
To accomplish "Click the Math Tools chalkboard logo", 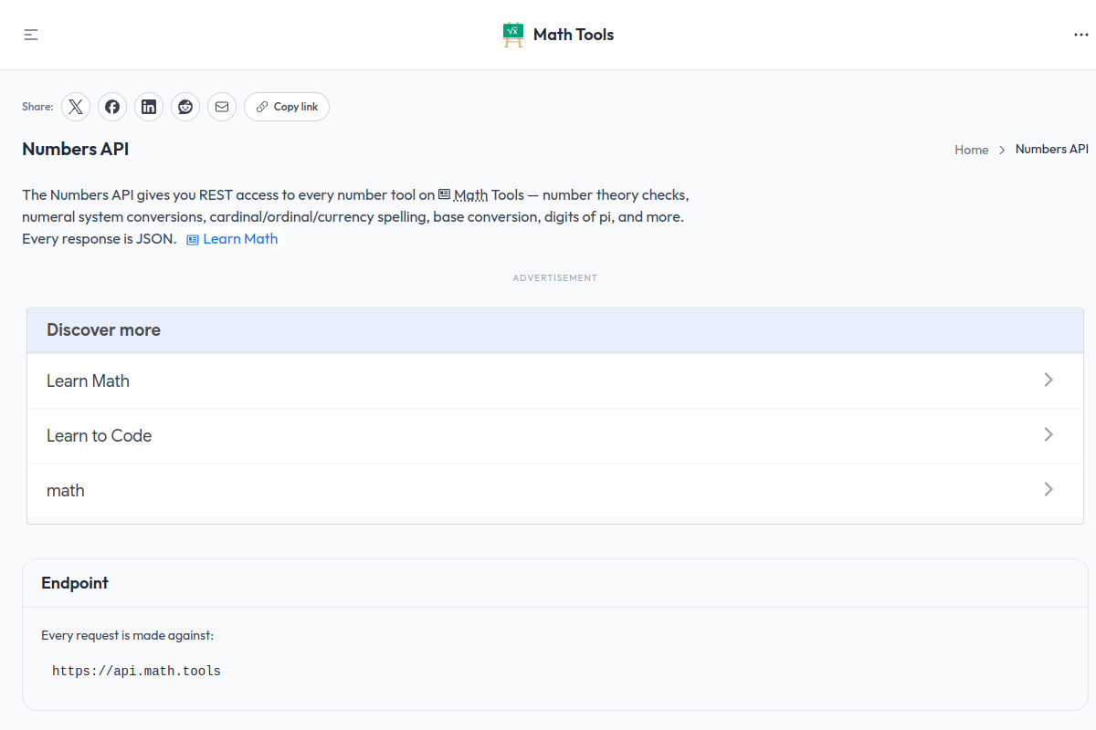I will (513, 35).
